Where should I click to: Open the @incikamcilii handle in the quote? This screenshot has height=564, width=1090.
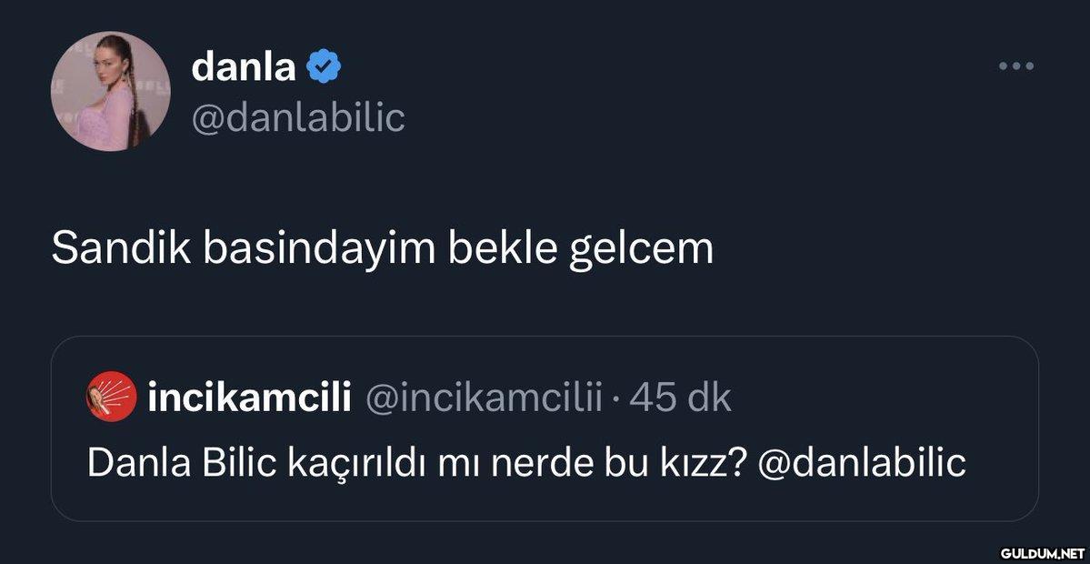point(483,398)
